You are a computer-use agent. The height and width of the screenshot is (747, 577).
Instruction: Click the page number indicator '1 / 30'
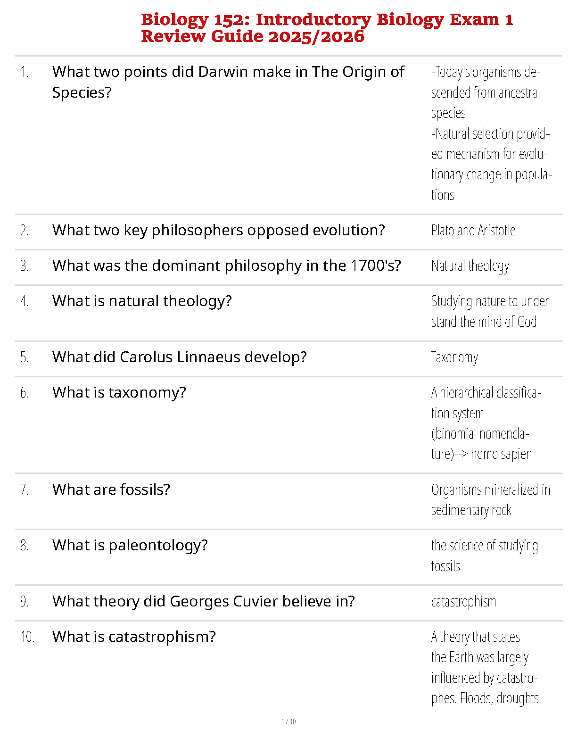tap(288, 722)
